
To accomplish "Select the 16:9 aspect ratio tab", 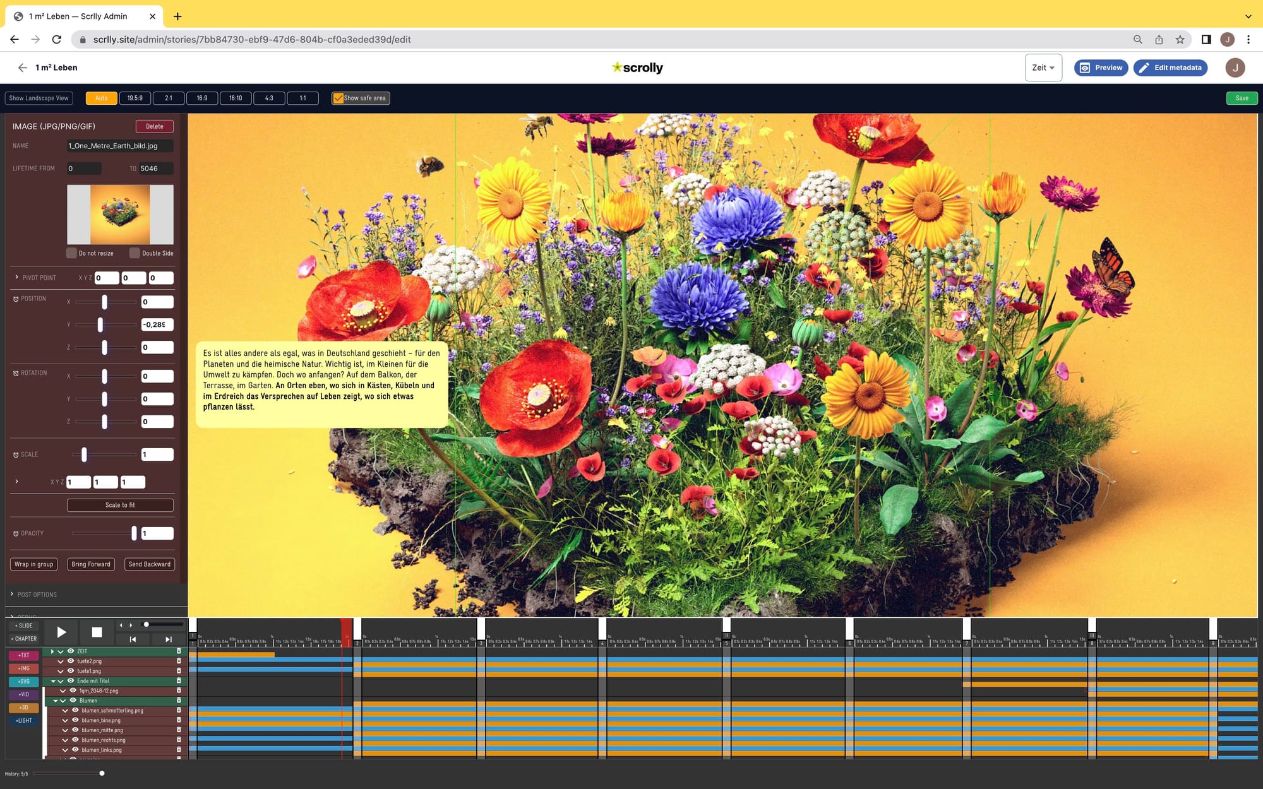I will 202,98.
